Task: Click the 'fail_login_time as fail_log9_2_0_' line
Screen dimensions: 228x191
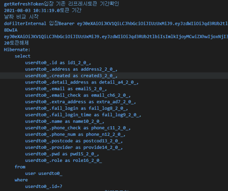Action: click(83, 115)
